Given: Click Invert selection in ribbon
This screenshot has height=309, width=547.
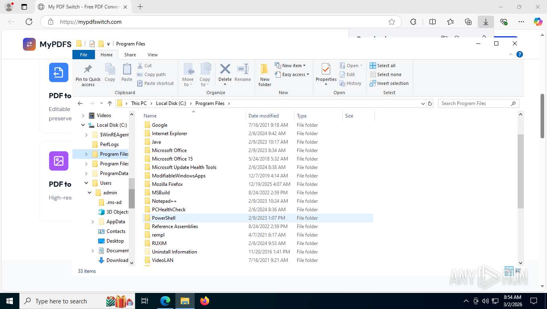Looking at the screenshot, I should click(x=389, y=83).
